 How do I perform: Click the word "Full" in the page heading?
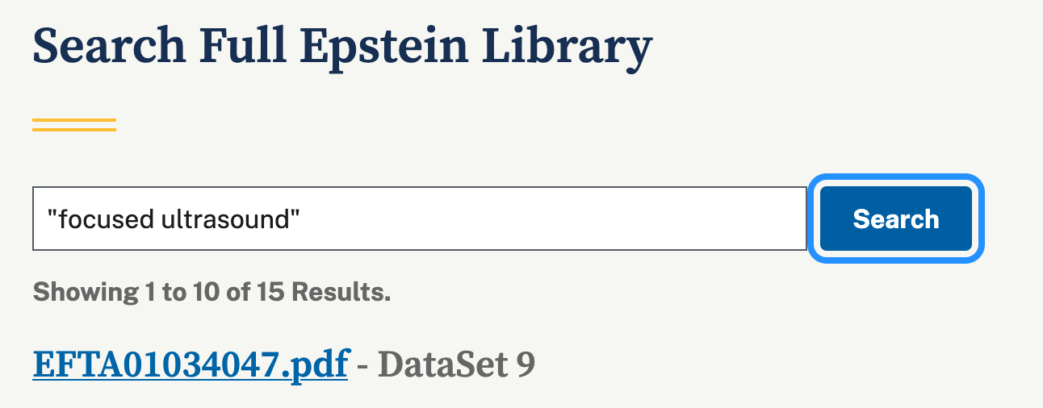point(242,48)
